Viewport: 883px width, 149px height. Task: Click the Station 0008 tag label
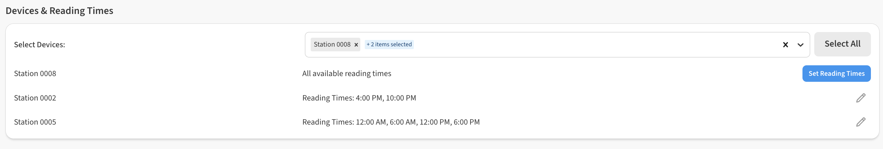(x=332, y=44)
